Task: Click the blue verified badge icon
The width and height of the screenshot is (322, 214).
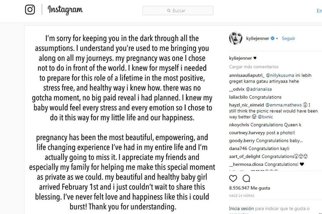Action: 272,39
